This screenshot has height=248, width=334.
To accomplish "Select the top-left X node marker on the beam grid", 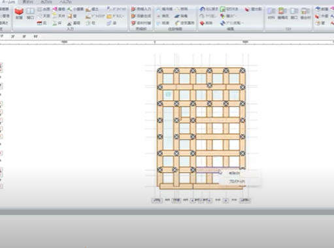I will (x=160, y=71).
